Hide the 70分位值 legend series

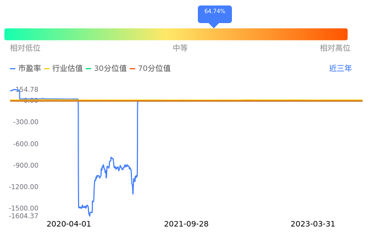(150, 69)
